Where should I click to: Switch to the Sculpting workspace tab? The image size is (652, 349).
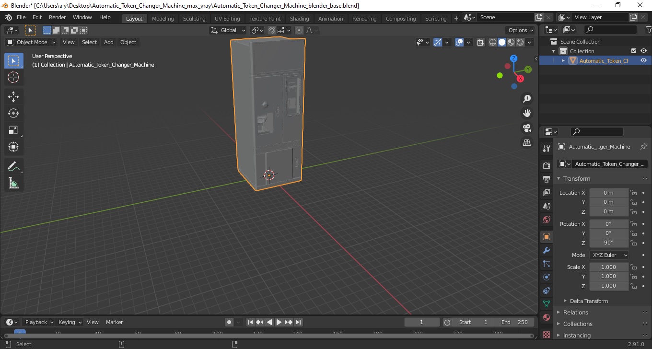tap(194, 19)
